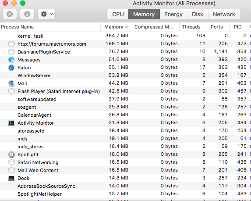Click PID 484 for Activity Monitor
Screen dimensions: 251x201
click(242, 122)
